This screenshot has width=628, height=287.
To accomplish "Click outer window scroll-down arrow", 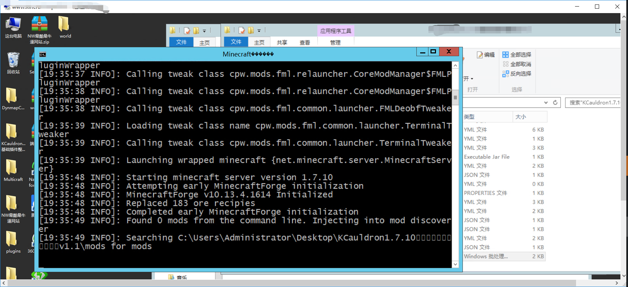I will point(624,276).
